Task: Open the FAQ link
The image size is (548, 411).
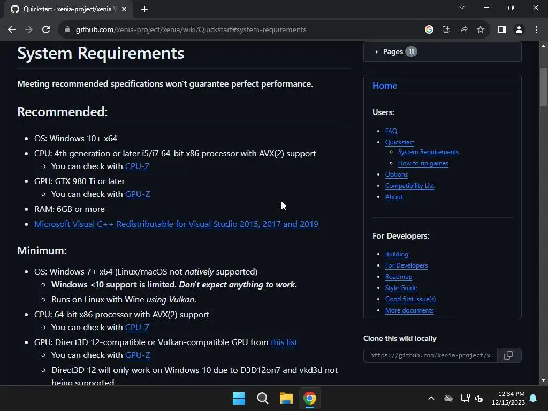Action: pos(391,131)
